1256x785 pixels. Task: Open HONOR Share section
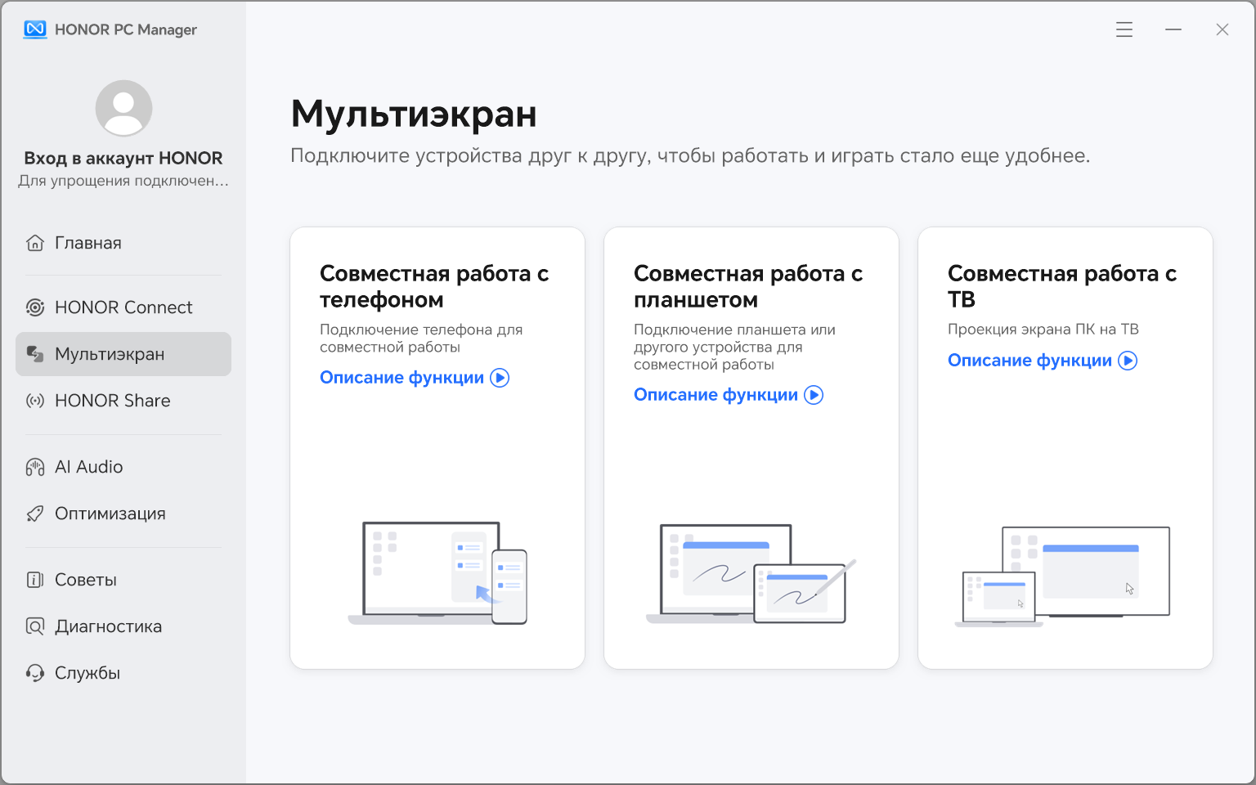point(123,401)
